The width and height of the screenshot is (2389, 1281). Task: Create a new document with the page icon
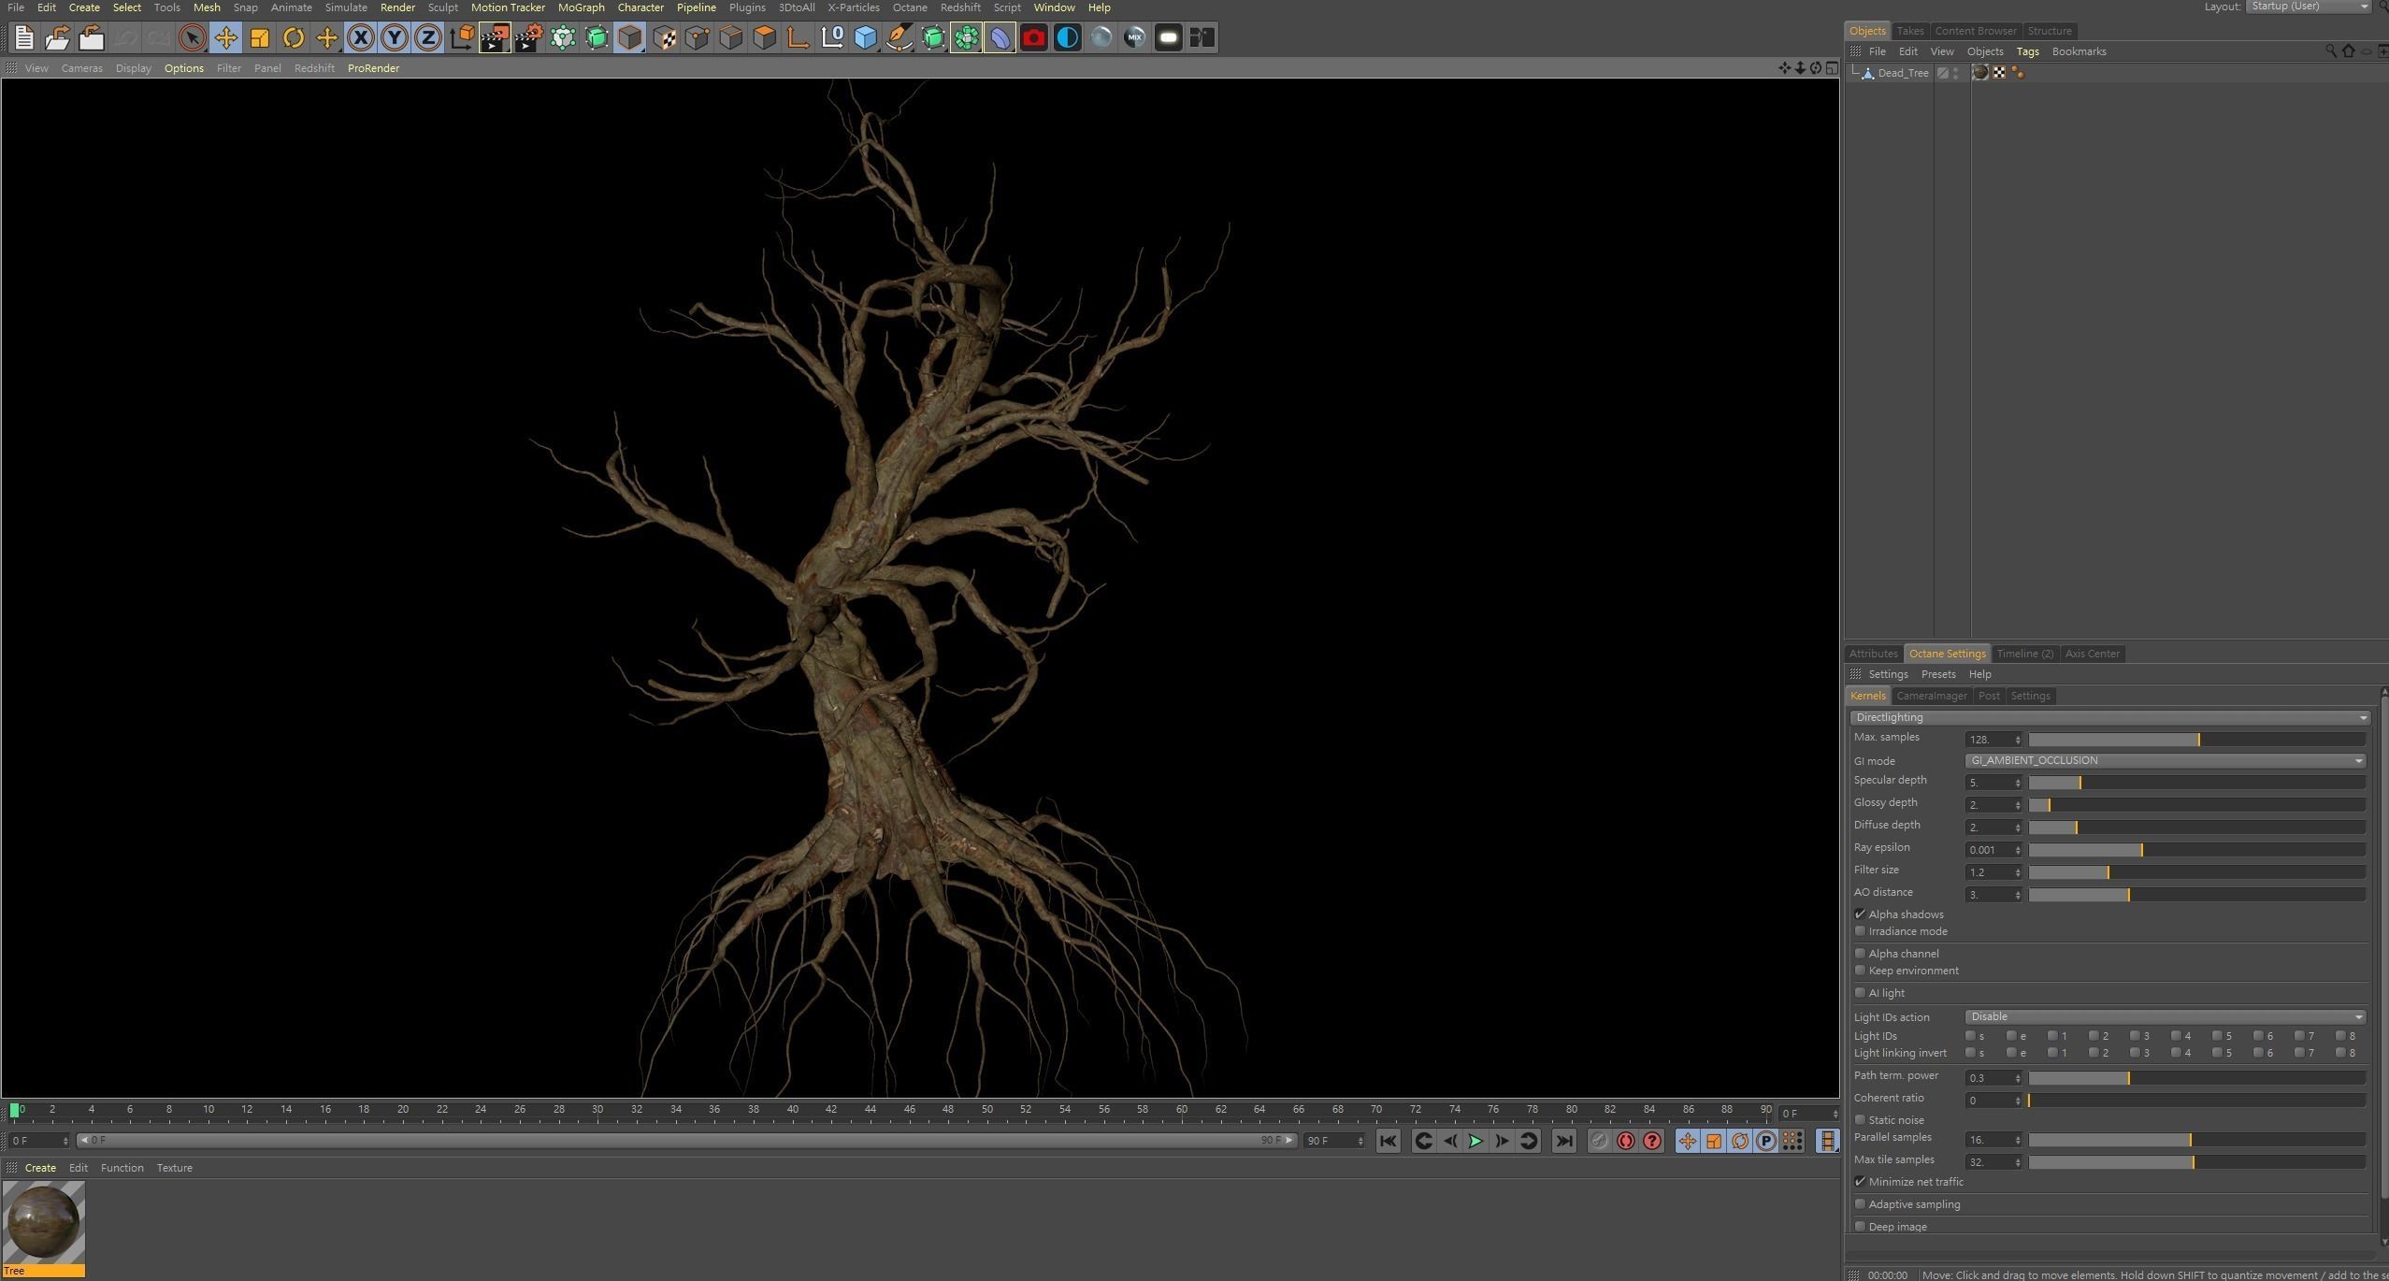click(23, 37)
